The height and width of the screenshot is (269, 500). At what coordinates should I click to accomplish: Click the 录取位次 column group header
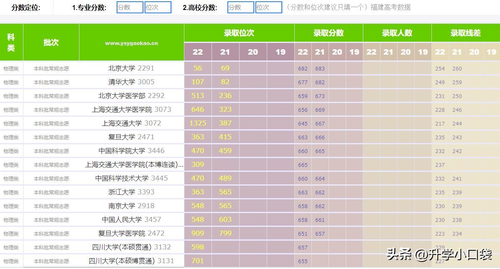coord(239,33)
